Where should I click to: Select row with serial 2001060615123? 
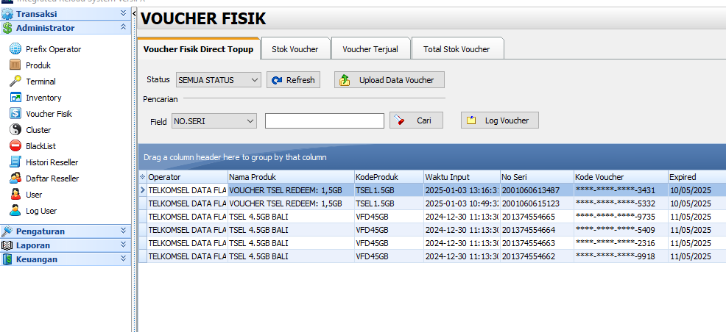point(432,203)
